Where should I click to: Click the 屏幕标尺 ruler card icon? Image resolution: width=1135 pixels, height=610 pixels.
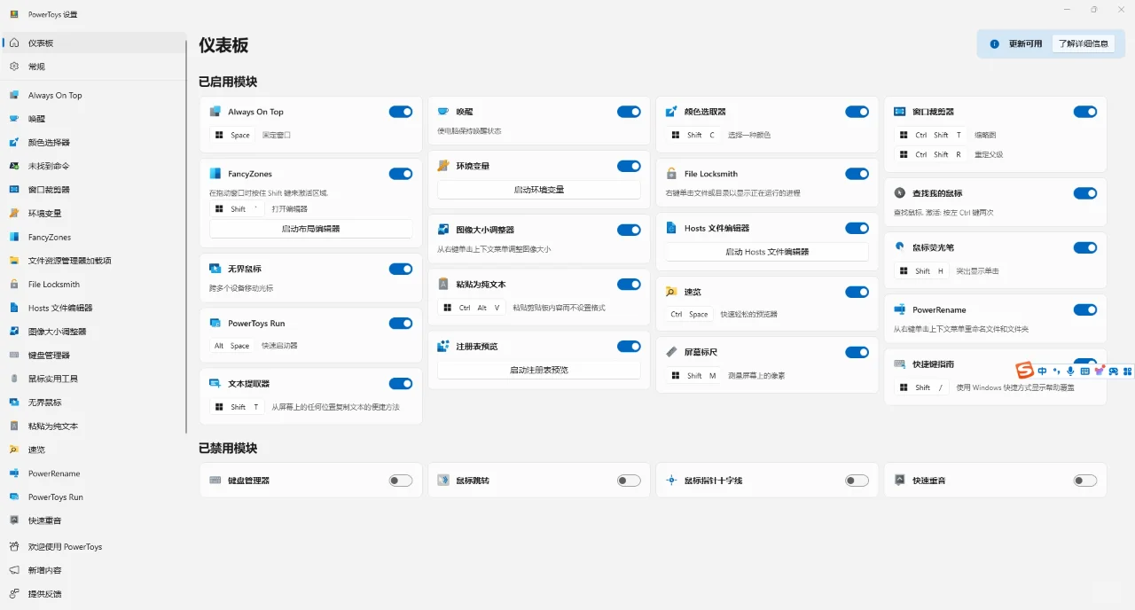(x=671, y=352)
